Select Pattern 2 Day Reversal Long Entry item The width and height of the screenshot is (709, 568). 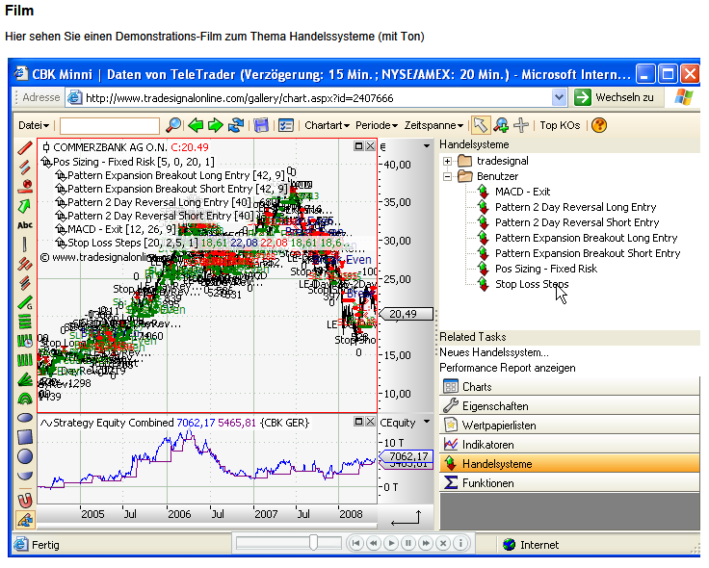point(575,207)
